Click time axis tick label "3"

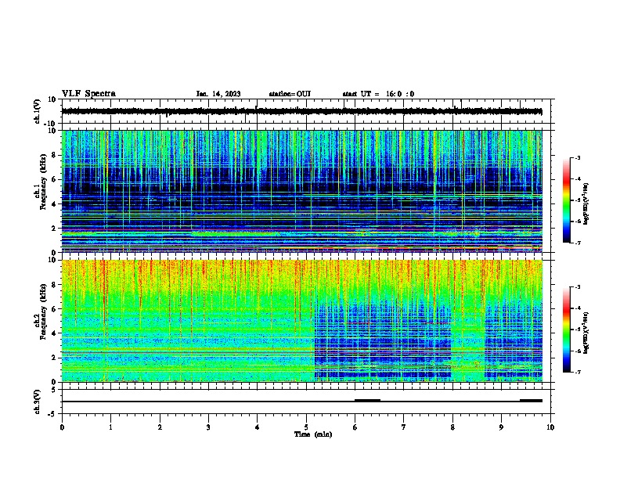click(208, 427)
